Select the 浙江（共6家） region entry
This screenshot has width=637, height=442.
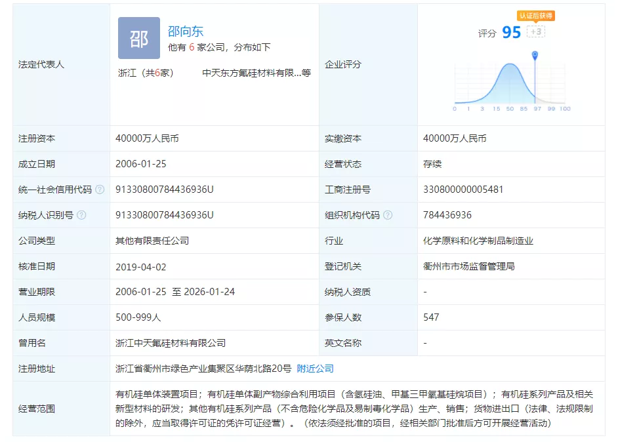coord(144,73)
